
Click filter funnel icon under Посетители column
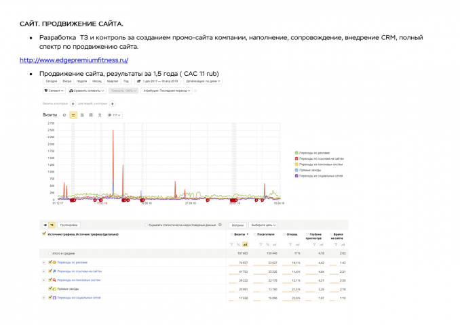(x=261, y=244)
